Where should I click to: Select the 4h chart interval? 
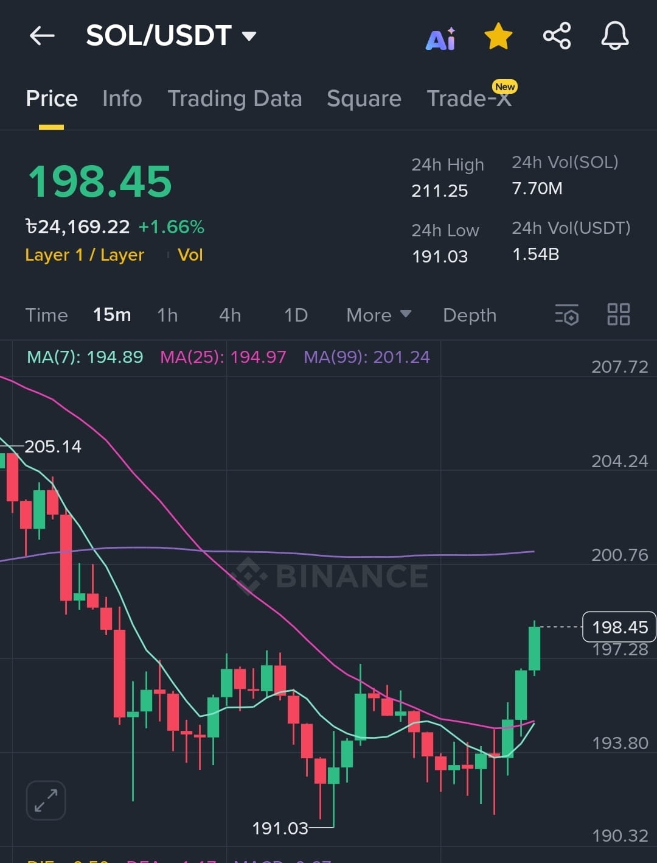click(x=230, y=315)
